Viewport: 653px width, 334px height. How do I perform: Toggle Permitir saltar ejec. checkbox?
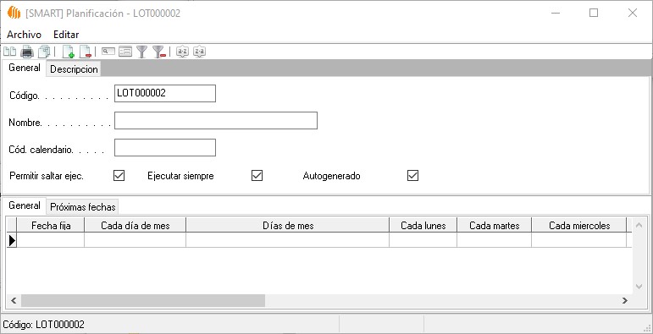(119, 176)
